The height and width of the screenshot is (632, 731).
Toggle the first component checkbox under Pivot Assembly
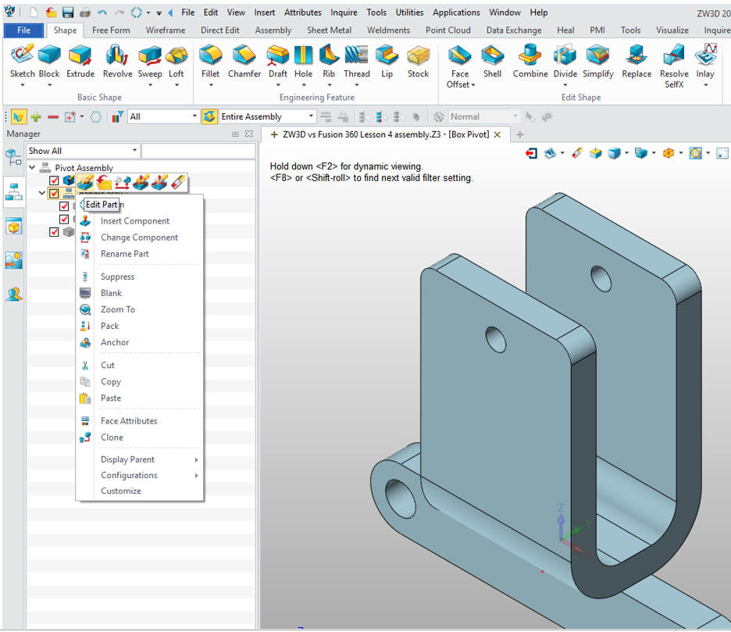tap(54, 180)
